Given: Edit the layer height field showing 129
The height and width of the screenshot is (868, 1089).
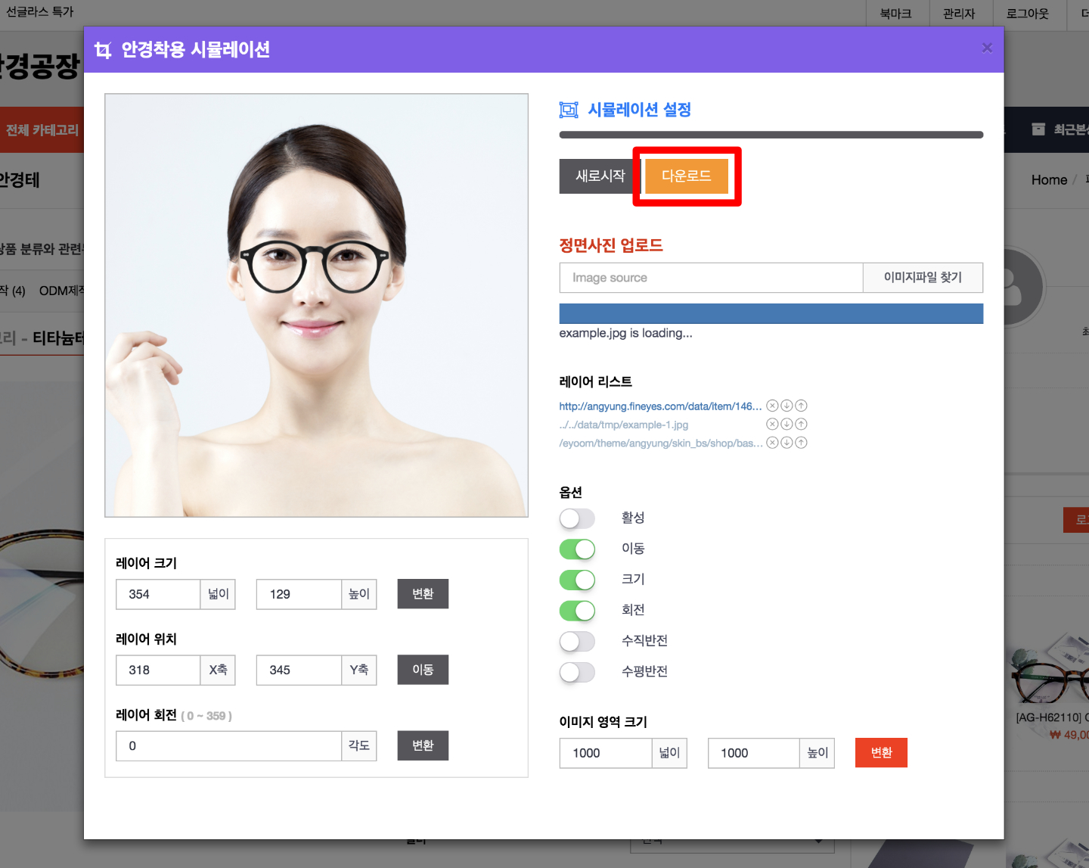Looking at the screenshot, I should (x=299, y=594).
